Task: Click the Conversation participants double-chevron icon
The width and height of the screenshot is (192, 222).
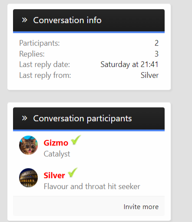Action: pos(24,118)
